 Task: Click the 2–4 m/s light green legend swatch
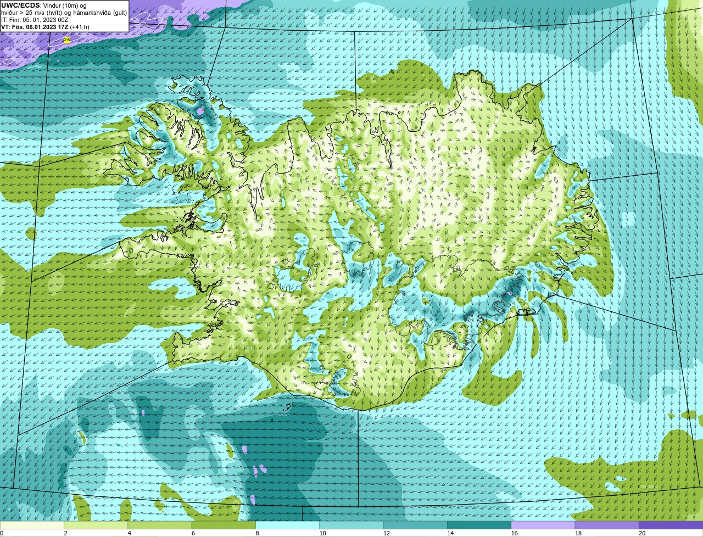96,525
